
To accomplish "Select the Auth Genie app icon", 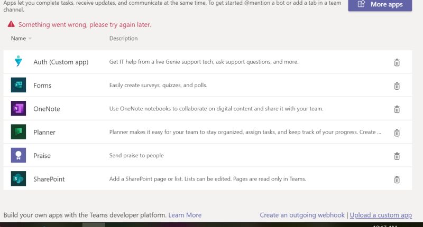I will 19,61.
